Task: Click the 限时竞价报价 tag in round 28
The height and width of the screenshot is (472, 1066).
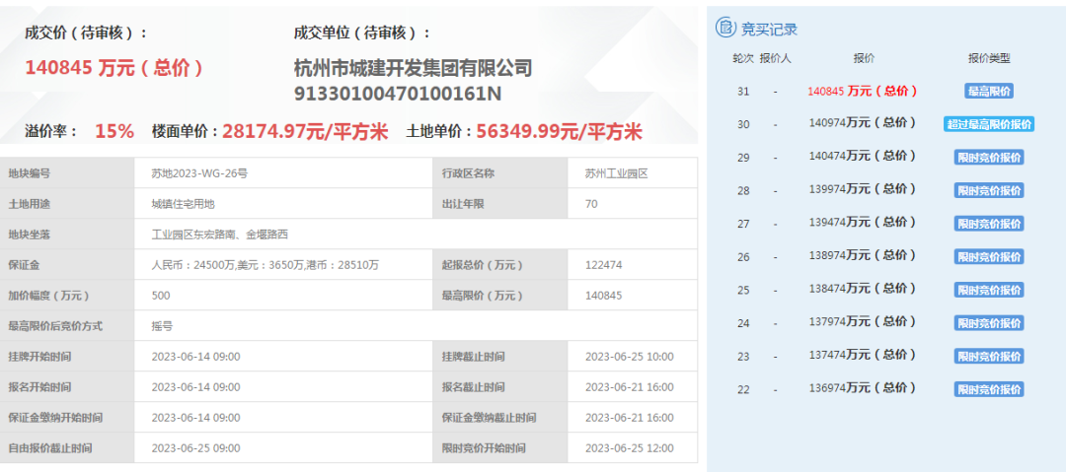Action: (x=989, y=190)
